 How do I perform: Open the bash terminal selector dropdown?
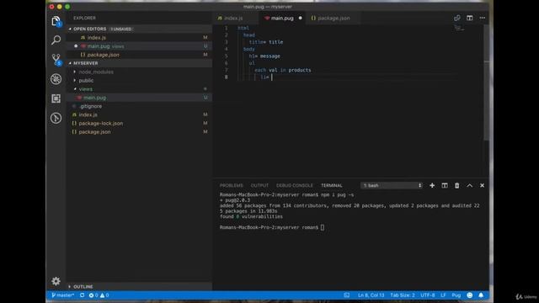(x=392, y=185)
